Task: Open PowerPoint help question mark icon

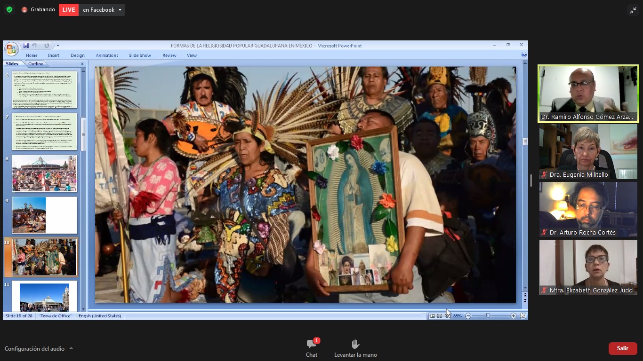Action: [524, 55]
